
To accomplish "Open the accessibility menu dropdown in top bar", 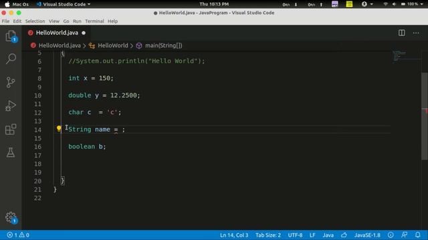I will tap(367, 4).
